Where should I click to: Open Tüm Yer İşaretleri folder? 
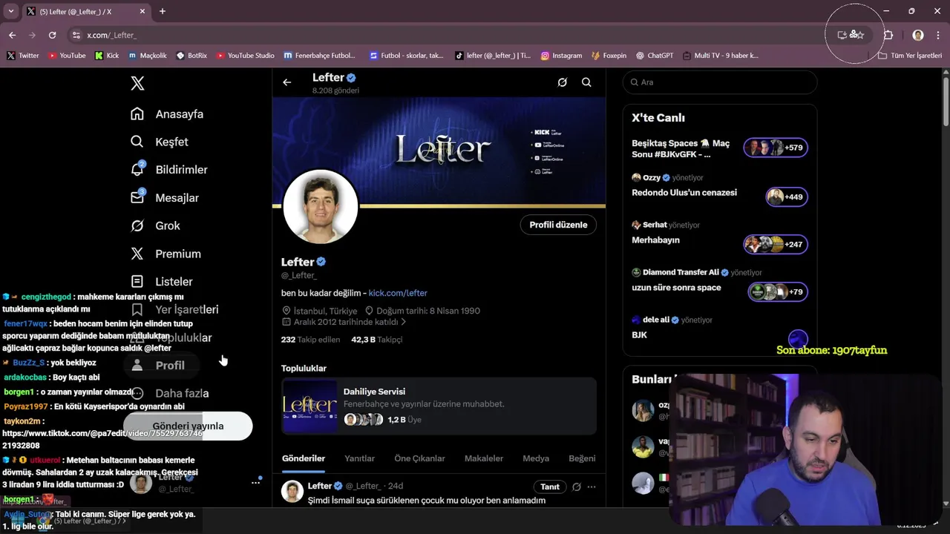coord(910,56)
